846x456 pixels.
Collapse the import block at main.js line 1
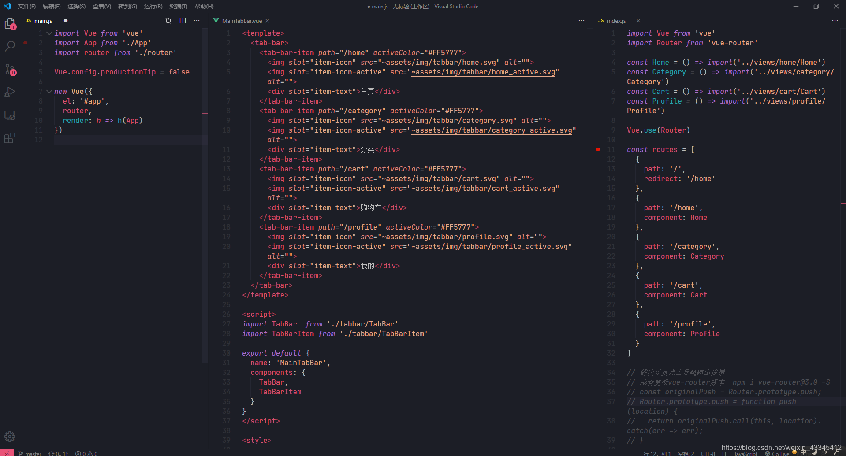pos(49,33)
